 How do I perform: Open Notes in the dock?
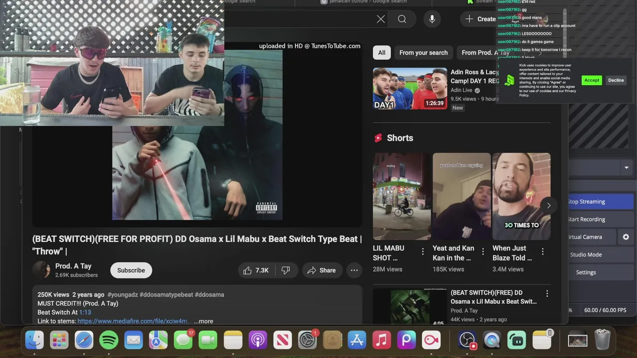tap(233, 340)
